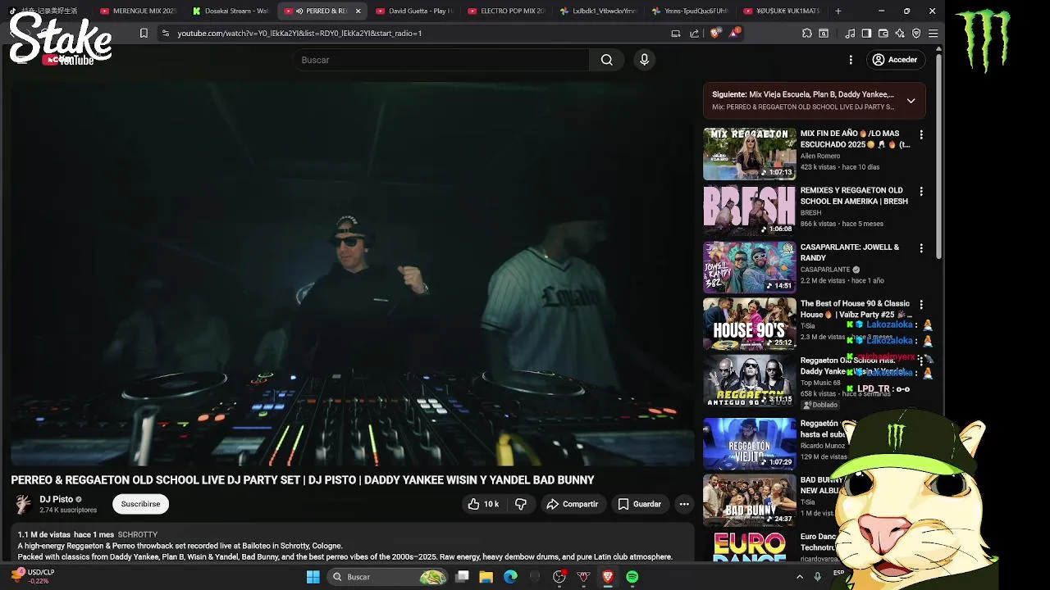1050x590 pixels.
Task: Open browser extensions puzzle icon
Action: point(807,33)
